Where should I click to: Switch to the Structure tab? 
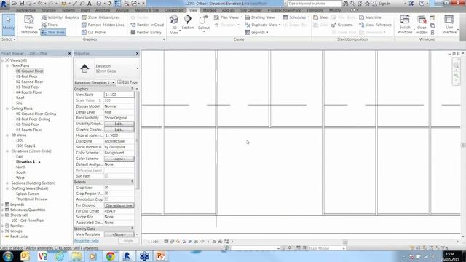(x=49, y=10)
